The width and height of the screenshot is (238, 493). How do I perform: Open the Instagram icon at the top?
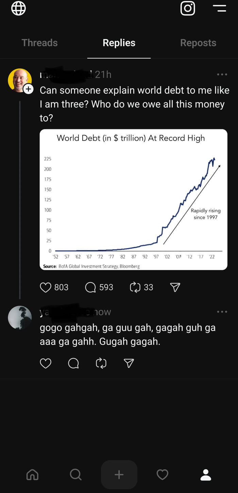pyautogui.click(x=188, y=9)
